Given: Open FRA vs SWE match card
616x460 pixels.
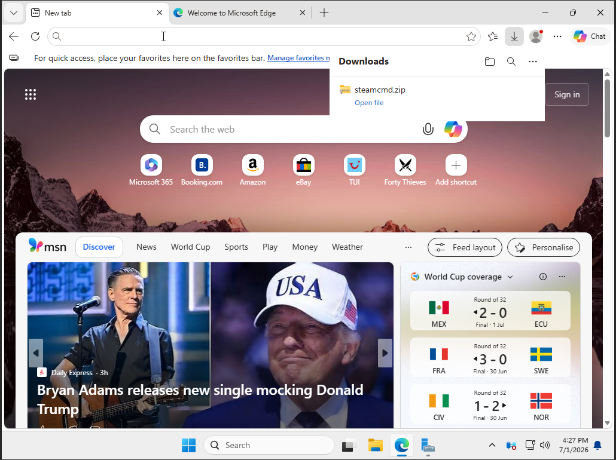Looking at the screenshot, I should click(490, 357).
